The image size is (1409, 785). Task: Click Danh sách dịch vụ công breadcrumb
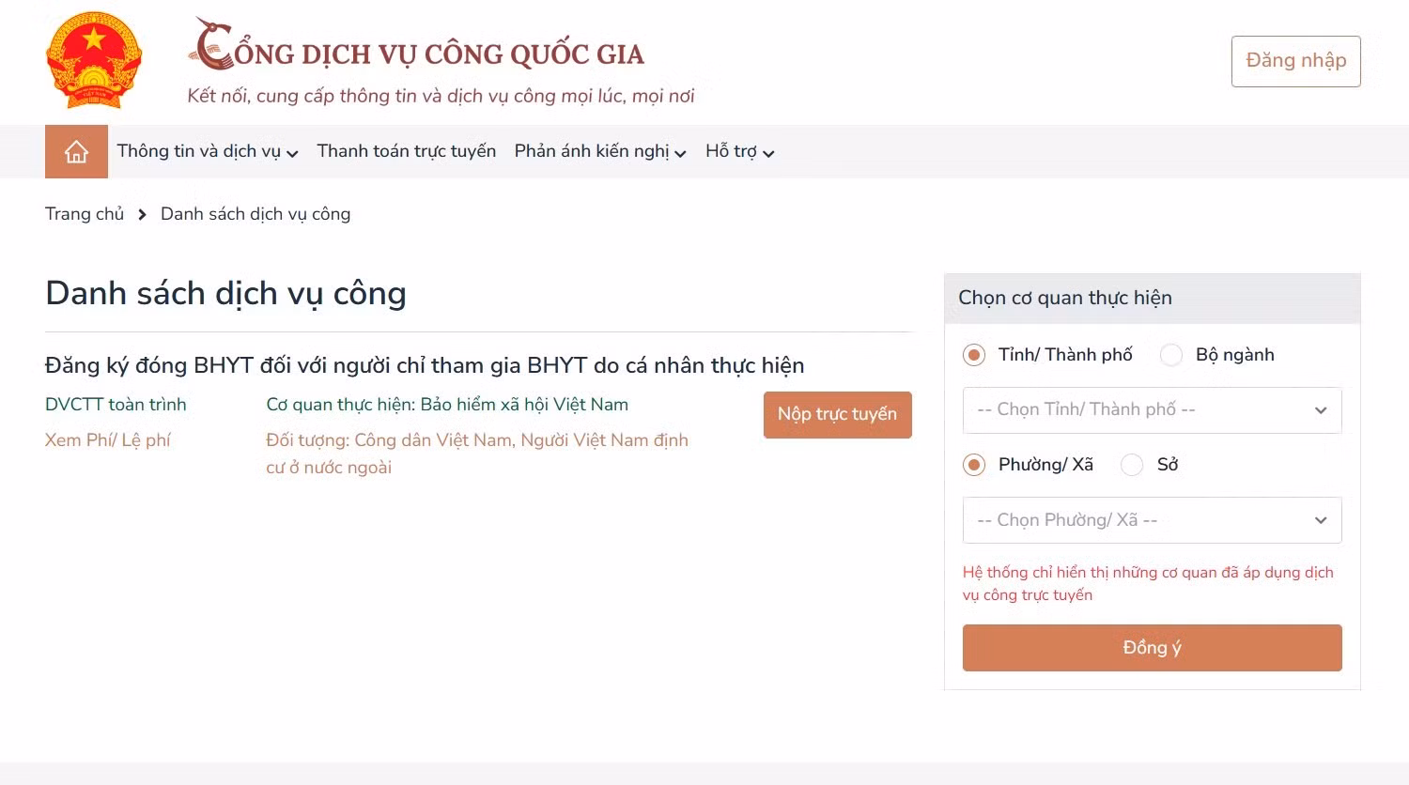(255, 214)
